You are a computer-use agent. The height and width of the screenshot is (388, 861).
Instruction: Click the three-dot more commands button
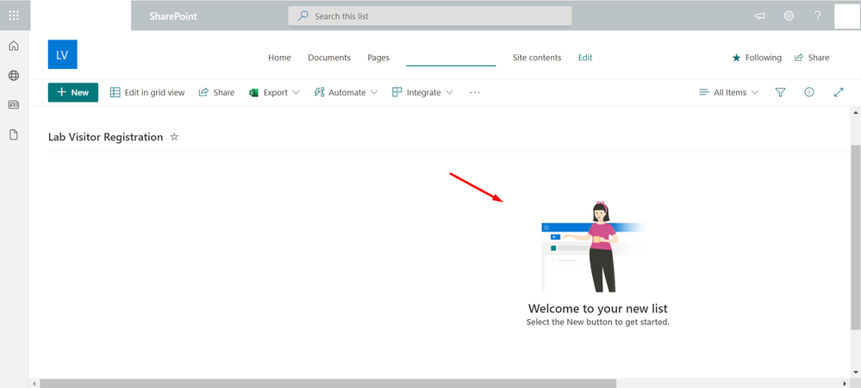click(475, 93)
